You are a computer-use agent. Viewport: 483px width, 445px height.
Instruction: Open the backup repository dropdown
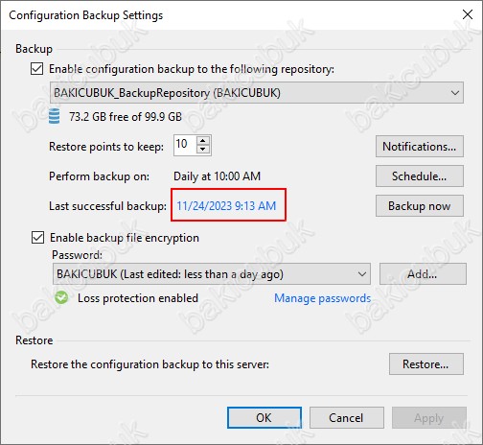(257, 93)
